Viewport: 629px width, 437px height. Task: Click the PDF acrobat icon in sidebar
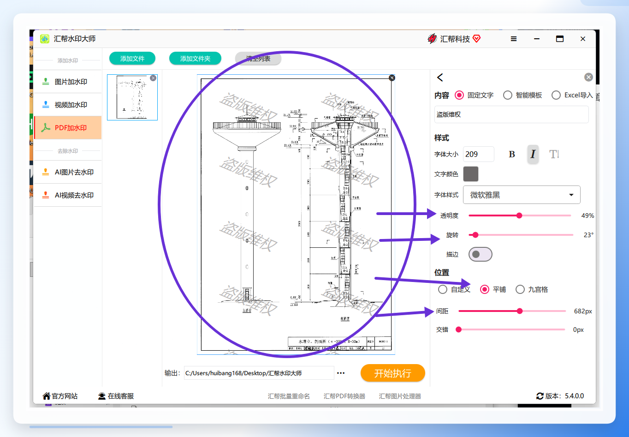tap(46, 128)
